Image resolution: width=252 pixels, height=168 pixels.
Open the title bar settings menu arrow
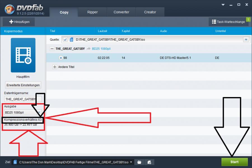[223, 5]
